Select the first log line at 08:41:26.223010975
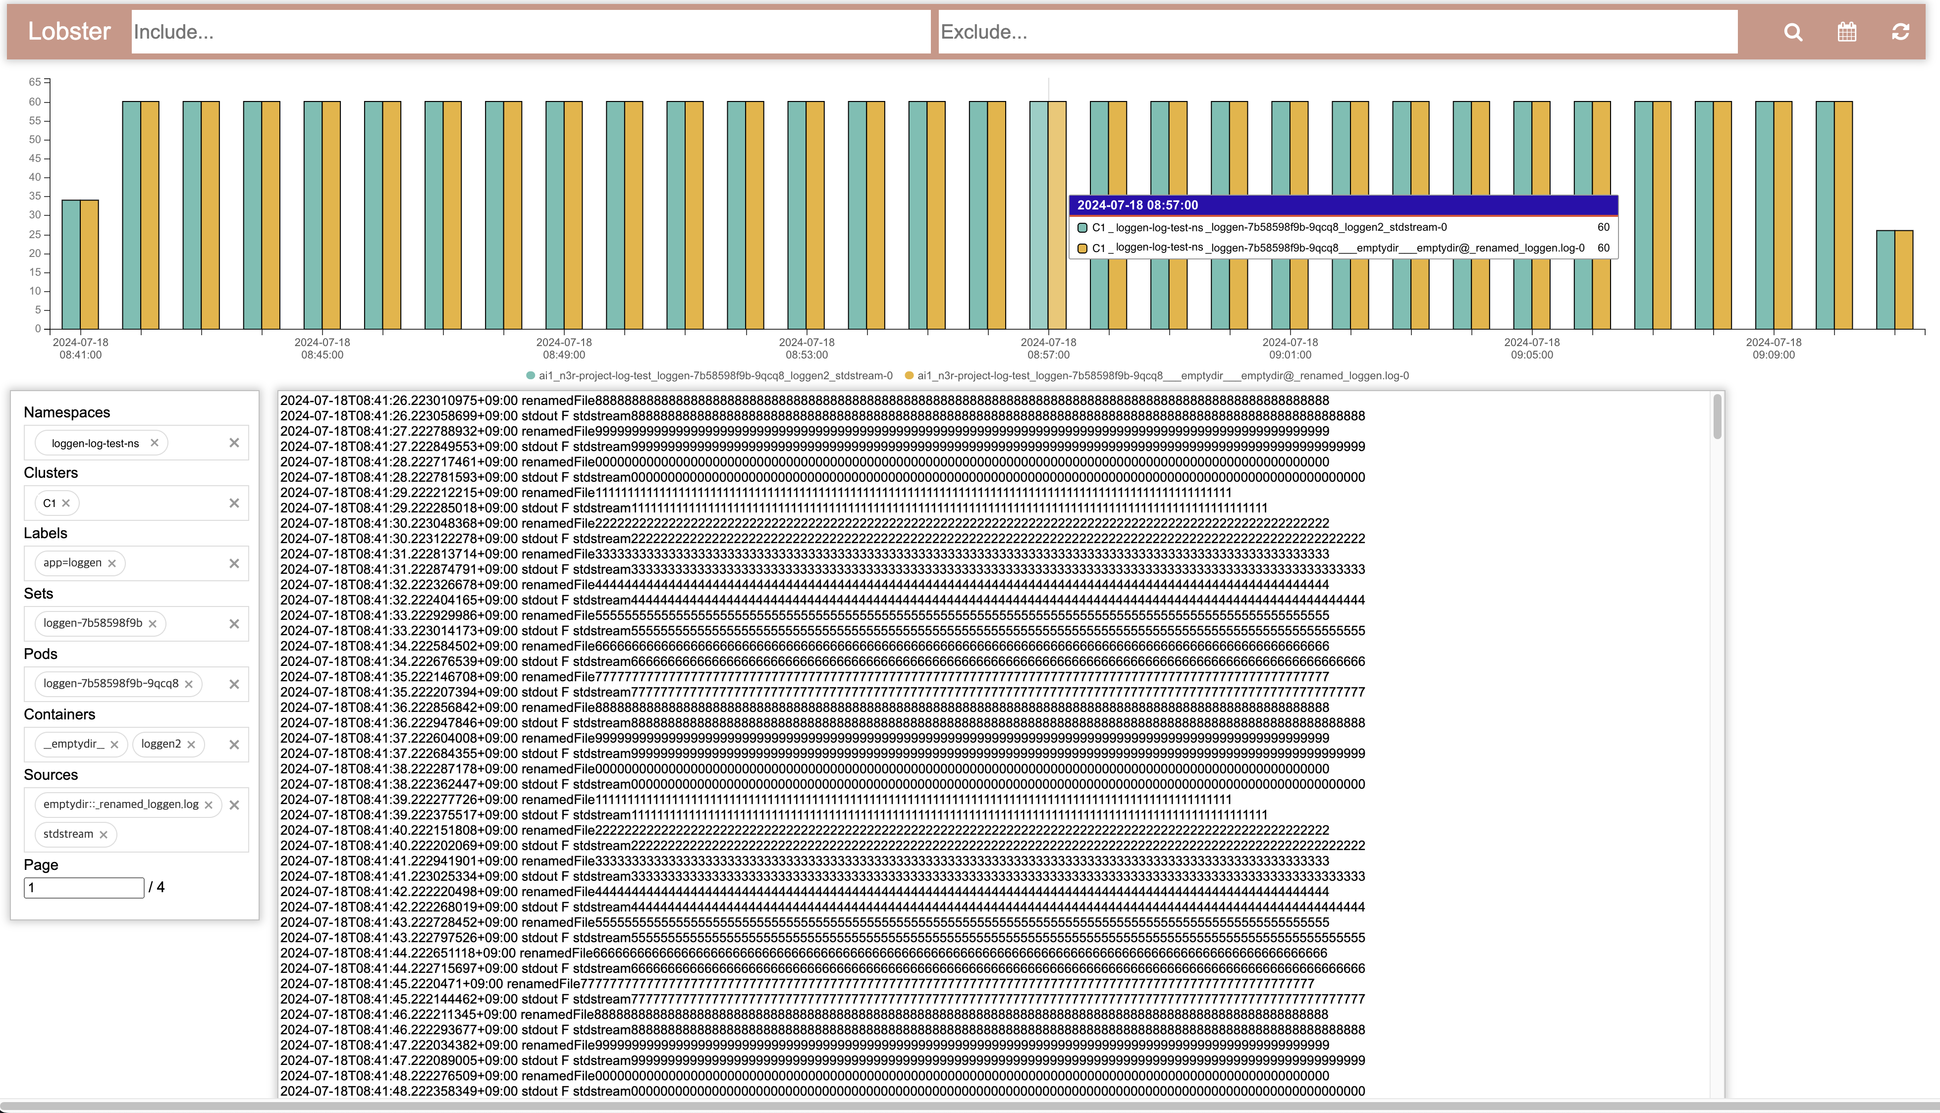The image size is (1940, 1113). tap(805, 401)
